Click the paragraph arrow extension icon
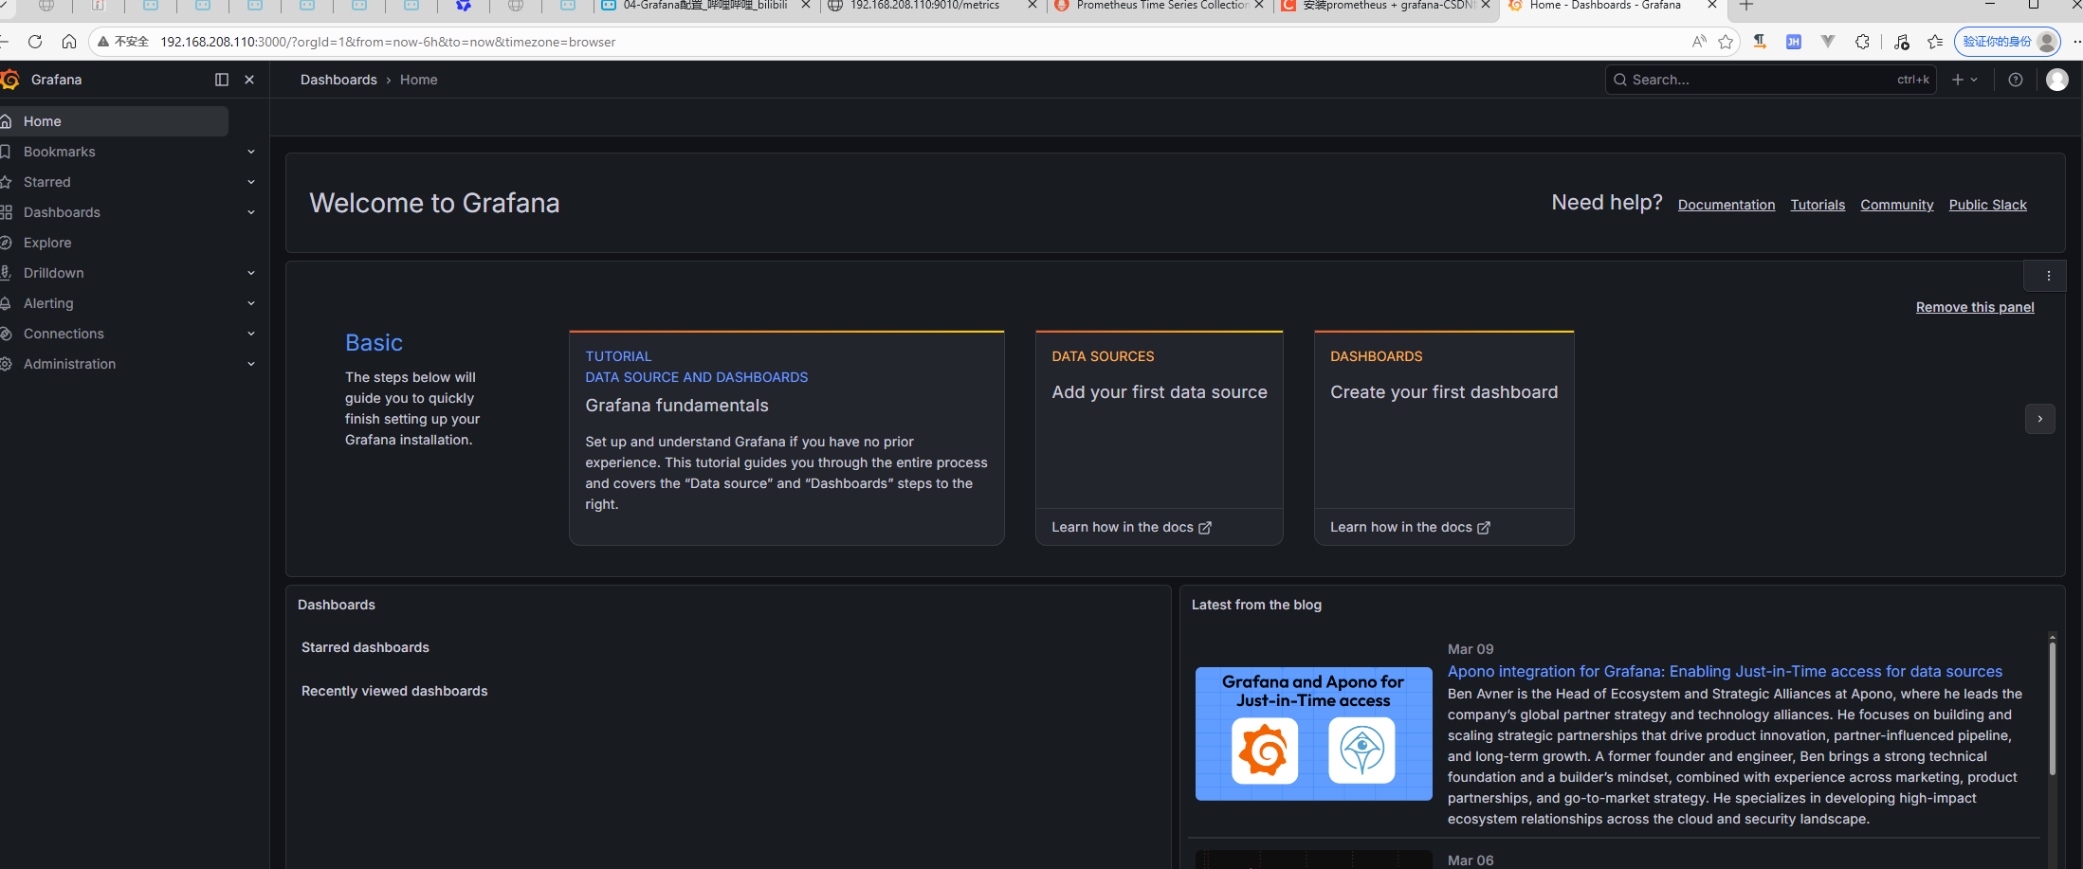The height and width of the screenshot is (869, 2083). click(x=1760, y=42)
